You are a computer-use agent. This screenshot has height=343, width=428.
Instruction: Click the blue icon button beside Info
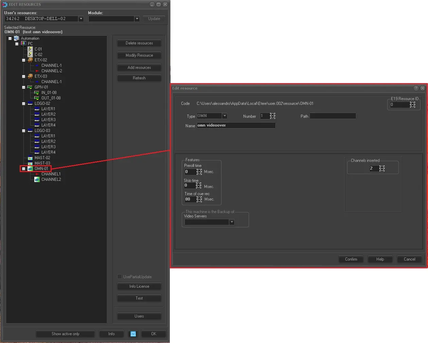(x=133, y=334)
